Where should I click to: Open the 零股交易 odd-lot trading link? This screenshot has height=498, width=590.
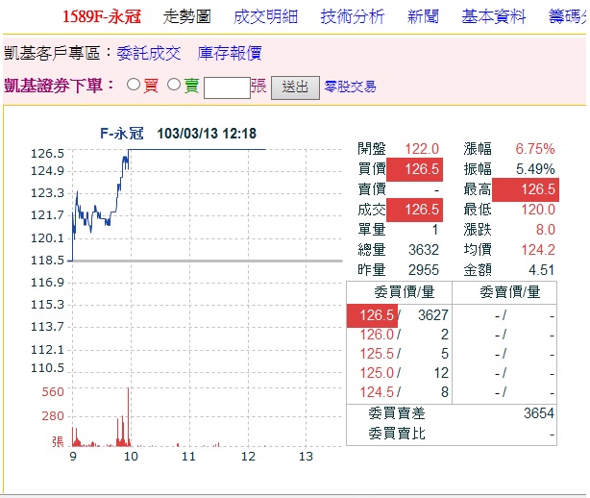point(351,87)
